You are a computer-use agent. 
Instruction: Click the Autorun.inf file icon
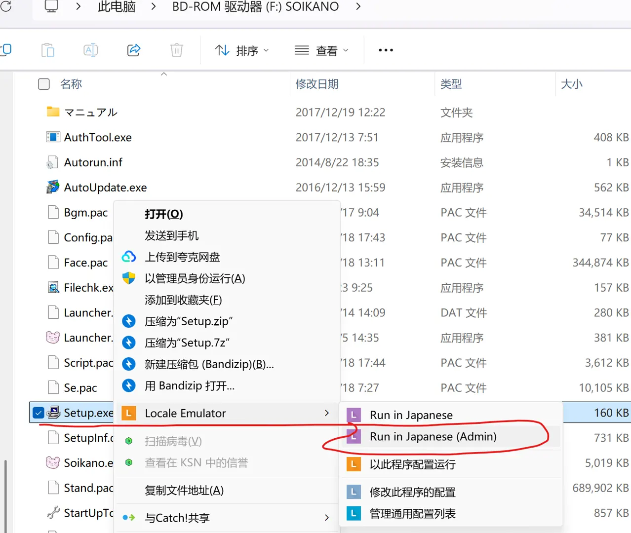pyautogui.click(x=52, y=162)
